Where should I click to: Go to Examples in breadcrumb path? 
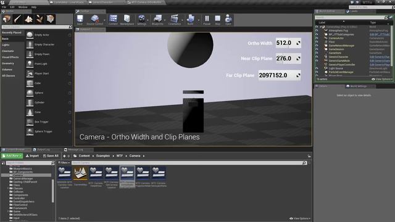(x=103, y=156)
